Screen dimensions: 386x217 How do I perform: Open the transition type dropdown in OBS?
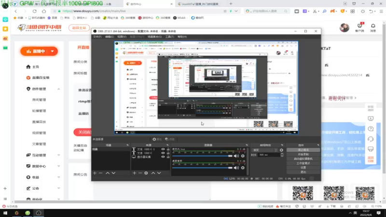point(265,150)
